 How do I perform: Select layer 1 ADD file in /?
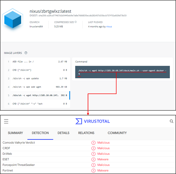click(37, 62)
